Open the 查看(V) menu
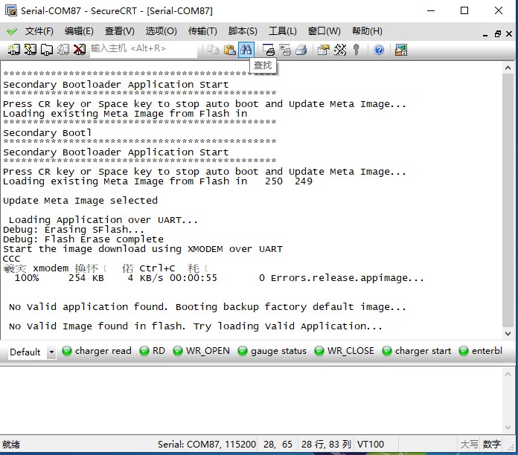The width and height of the screenshot is (518, 455). 120,31
